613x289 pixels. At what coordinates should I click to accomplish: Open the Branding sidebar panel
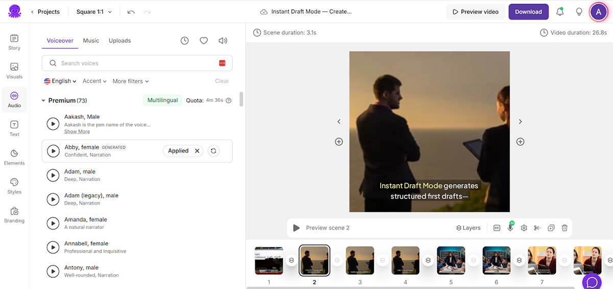point(14,215)
